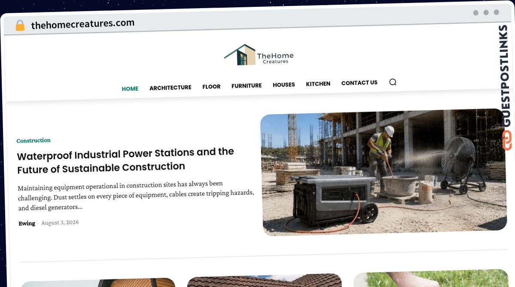Screen dimensions: 515x287
Task: Open the CONTACT US page link
Action: point(360,83)
